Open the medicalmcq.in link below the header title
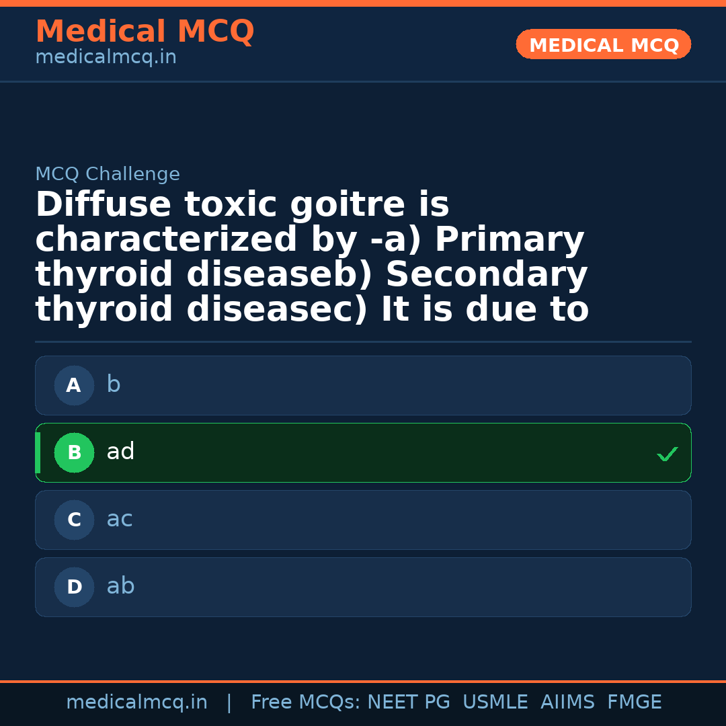The width and height of the screenshot is (726, 726). coord(106,58)
